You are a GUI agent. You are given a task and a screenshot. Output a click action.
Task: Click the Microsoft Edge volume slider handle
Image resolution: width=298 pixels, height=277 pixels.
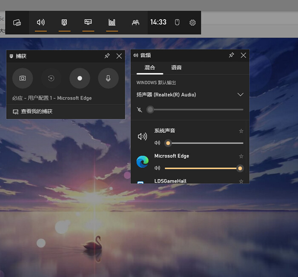coord(240,168)
